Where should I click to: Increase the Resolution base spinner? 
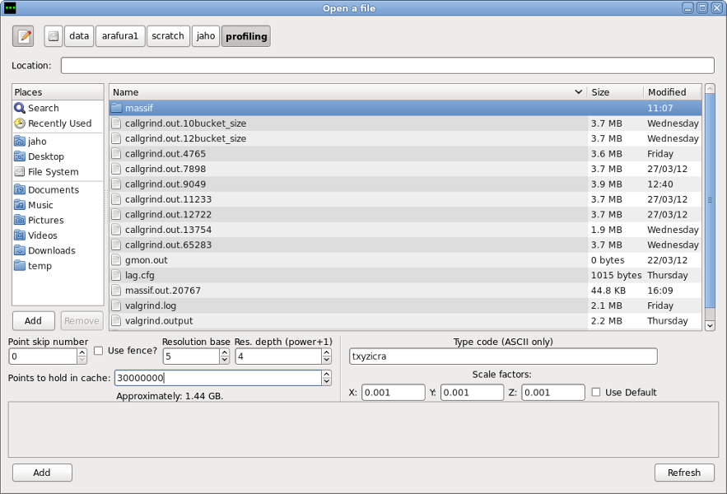[225, 353]
